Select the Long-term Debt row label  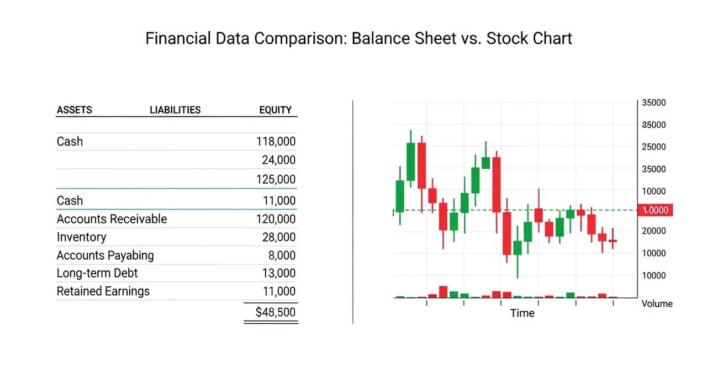click(97, 273)
